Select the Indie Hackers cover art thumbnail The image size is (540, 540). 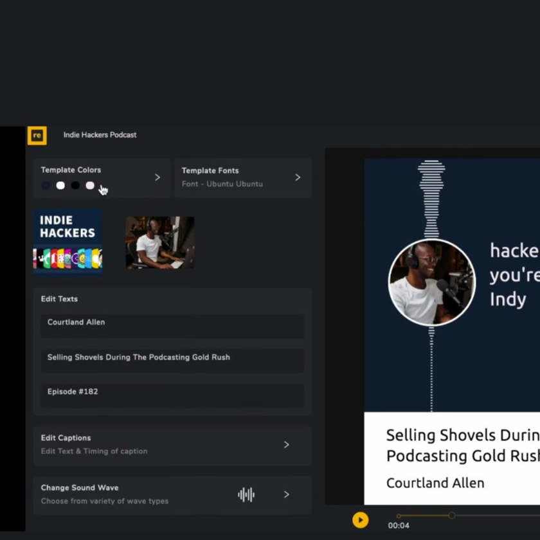coord(67,242)
